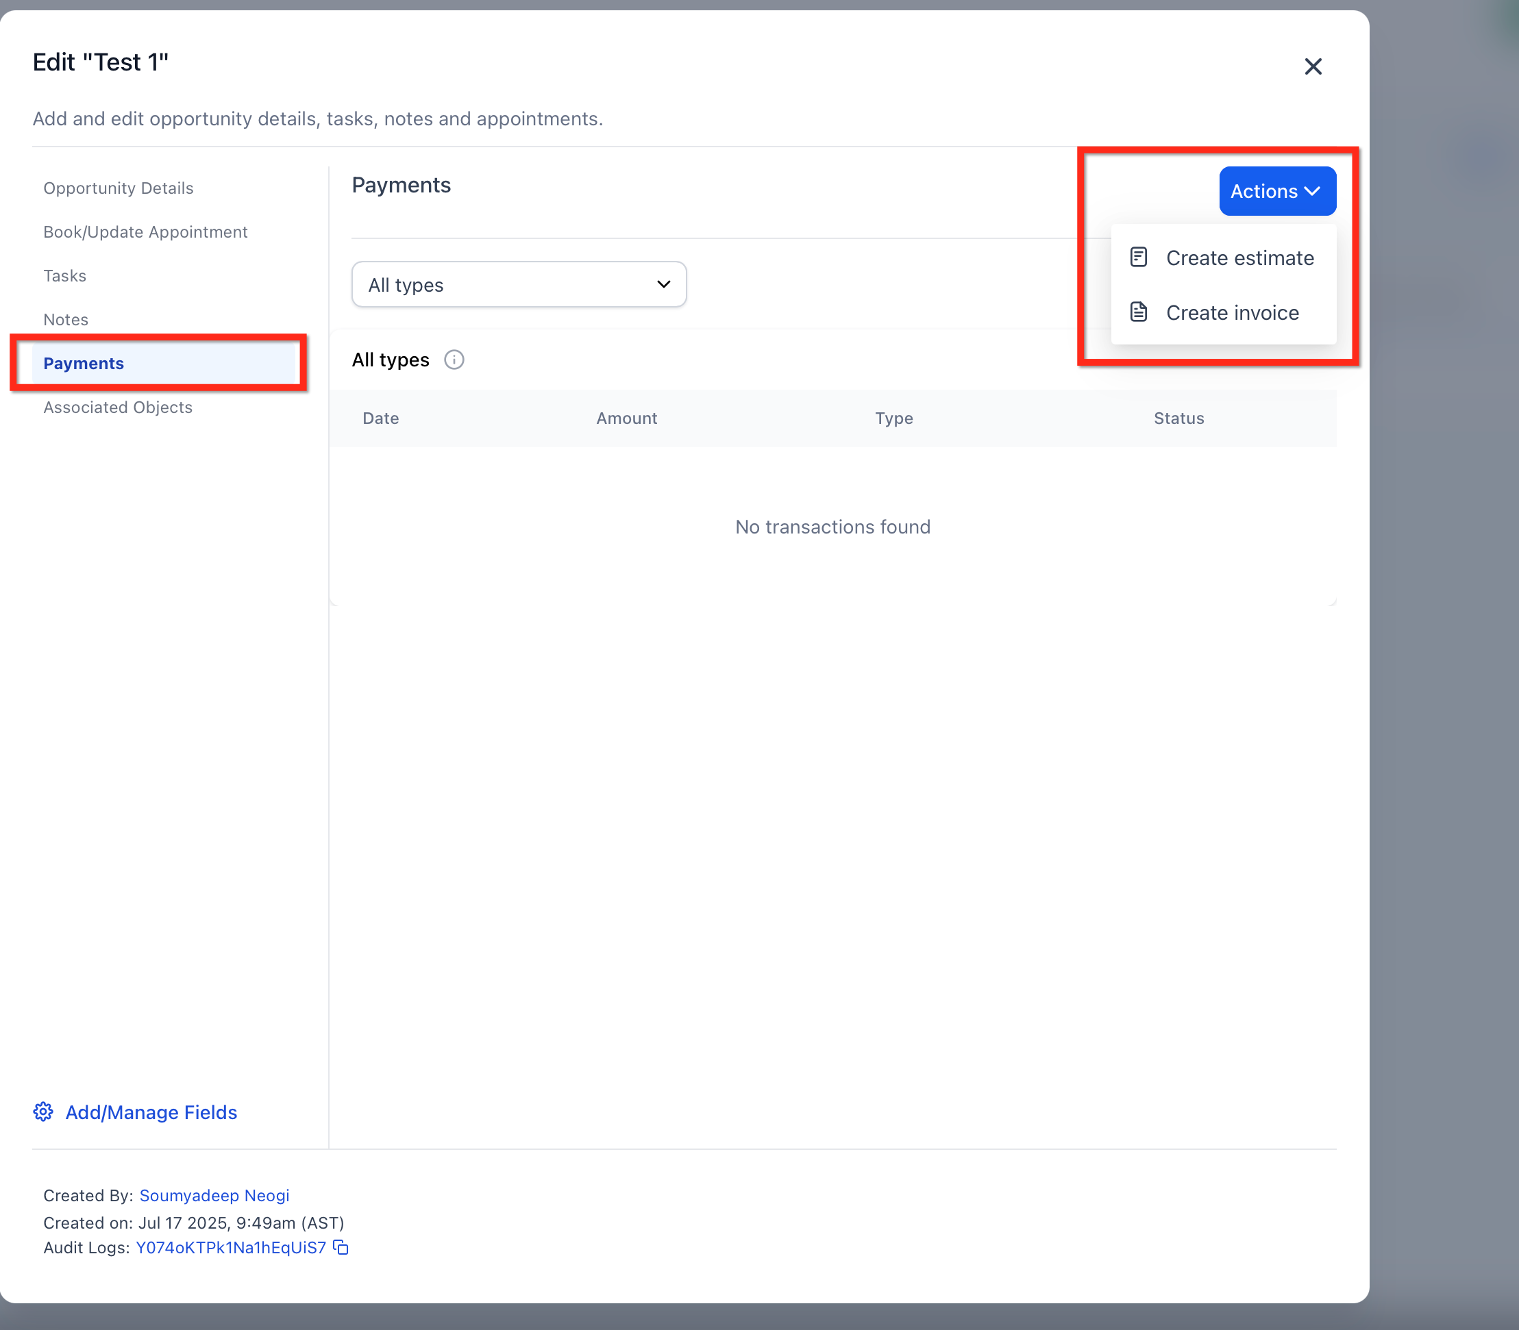Viewport: 1519px width, 1330px height.
Task: Switch to the Opportunity Details tab
Action: point(118,188)
